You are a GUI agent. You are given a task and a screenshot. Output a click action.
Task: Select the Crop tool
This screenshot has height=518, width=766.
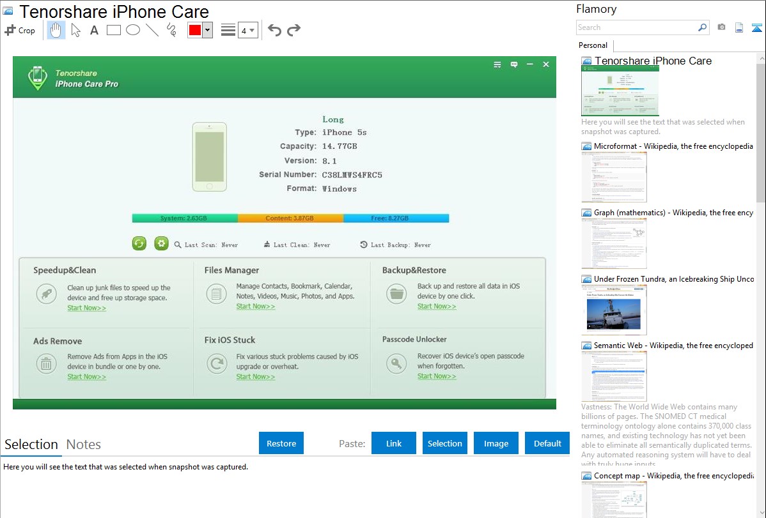[x=20, y=30]
